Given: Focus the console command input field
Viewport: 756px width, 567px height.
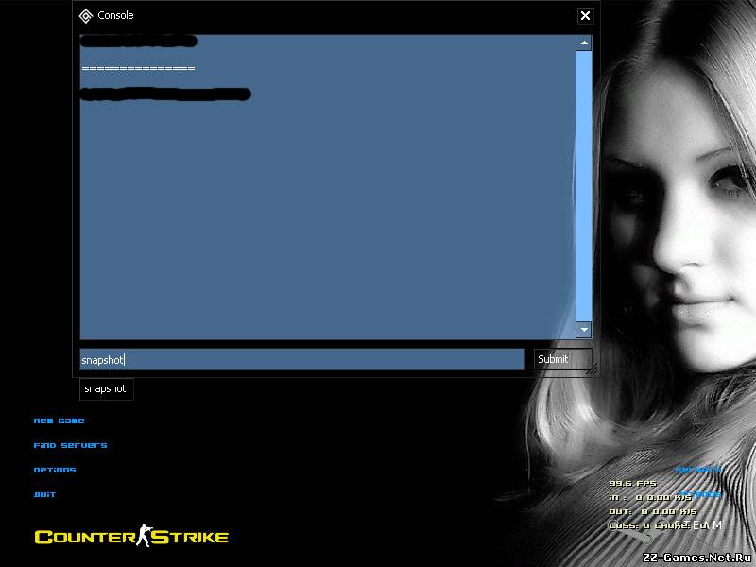Looking at the screenshot, I should 302,360.
